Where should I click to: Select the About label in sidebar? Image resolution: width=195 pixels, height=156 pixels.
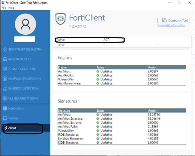point(12,128)
